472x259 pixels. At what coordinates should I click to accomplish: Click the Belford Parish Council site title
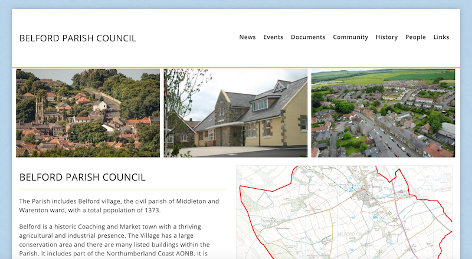pyautogui.click(x=78, y=38)
